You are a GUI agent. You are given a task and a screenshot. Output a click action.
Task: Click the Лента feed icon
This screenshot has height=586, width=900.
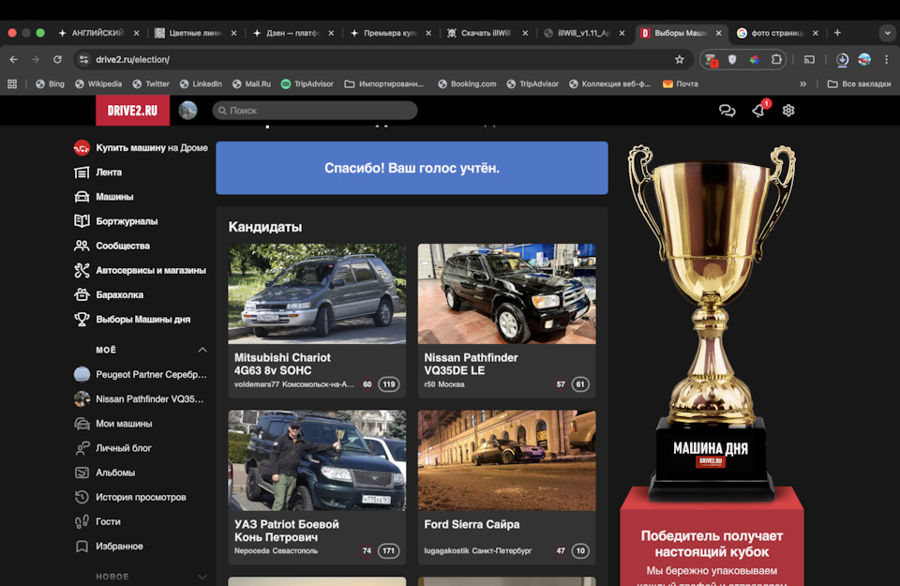click(82, 173)
